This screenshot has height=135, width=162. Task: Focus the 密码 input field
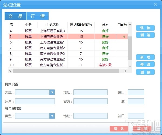90,101
